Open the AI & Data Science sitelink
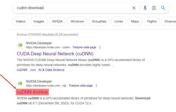 (51, 70)
